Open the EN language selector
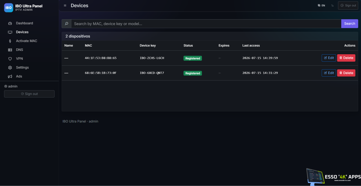Screen dimensions: 361x186 point(321,5)
